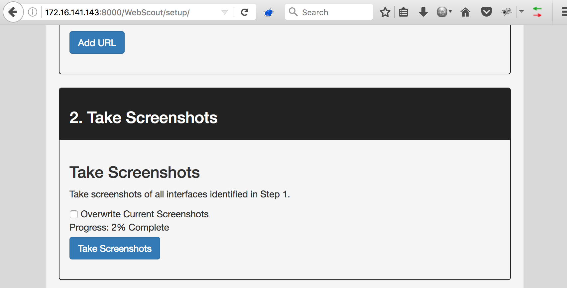This screenshot has width=567, height=288.
Task: Click the address bar URL text
Action: click(117, 12)
